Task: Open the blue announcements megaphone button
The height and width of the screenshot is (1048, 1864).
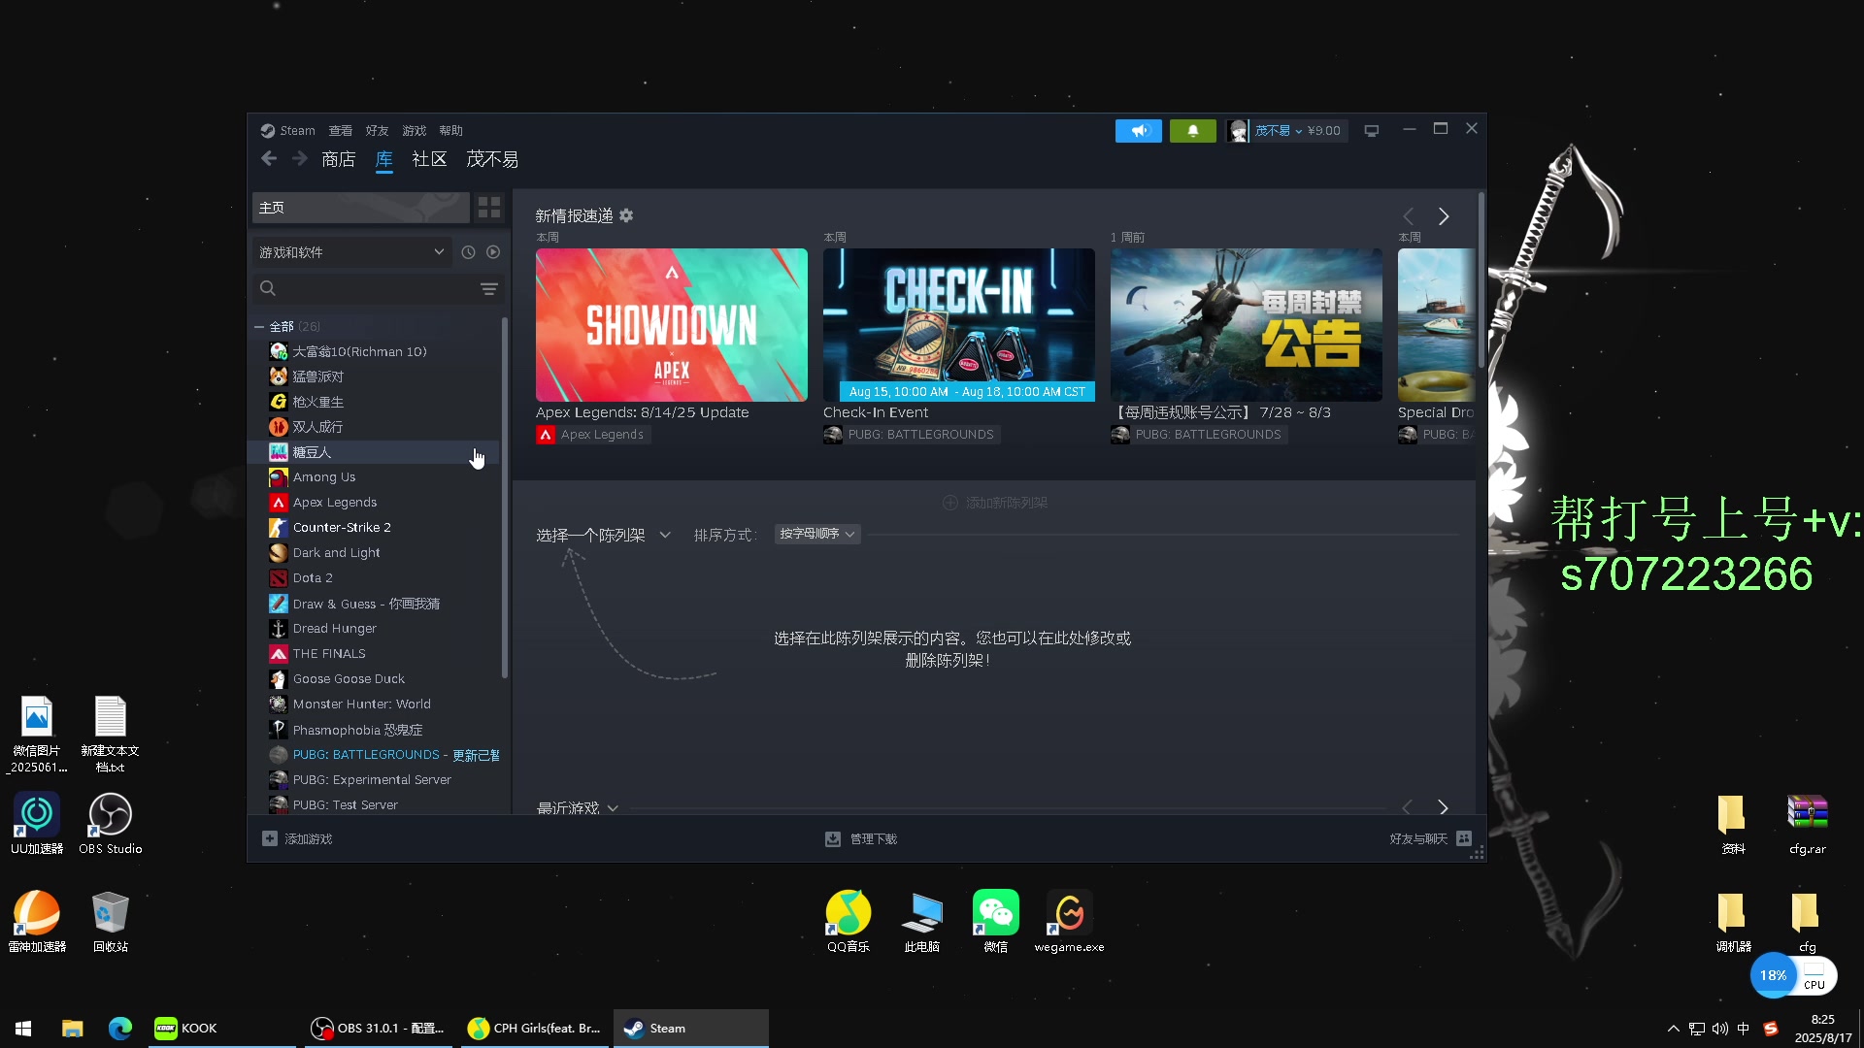Action: [1138, 131]
